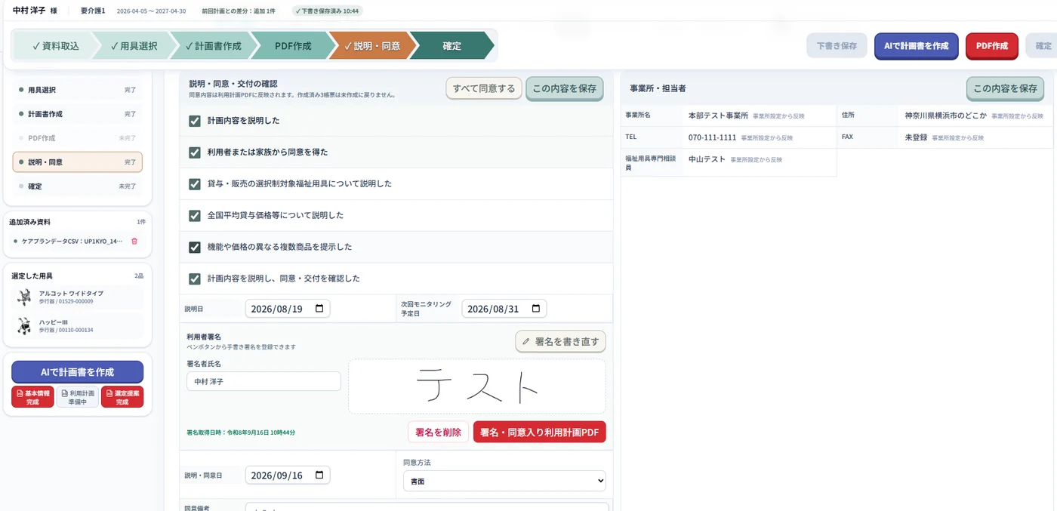The height and width of the screenshot is (511, 1057).
Task: Click 本部テスト事業所 office name value
Action: coord(718,116)
